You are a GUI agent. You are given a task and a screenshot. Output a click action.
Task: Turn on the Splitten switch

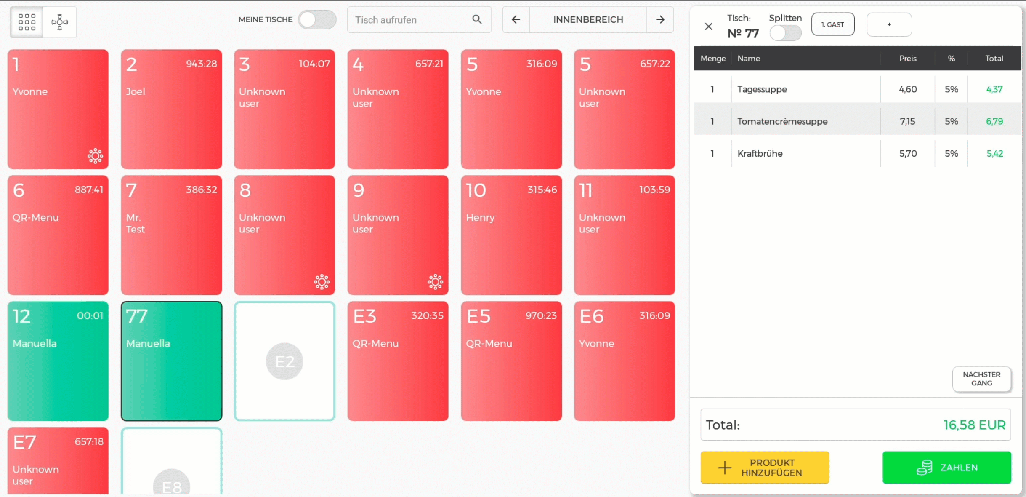(x=785, y=33)
